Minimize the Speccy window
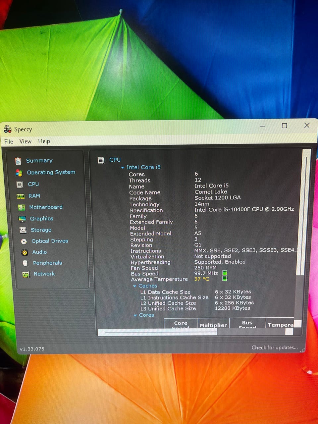318x424 pixels. (x=262, y=126)
